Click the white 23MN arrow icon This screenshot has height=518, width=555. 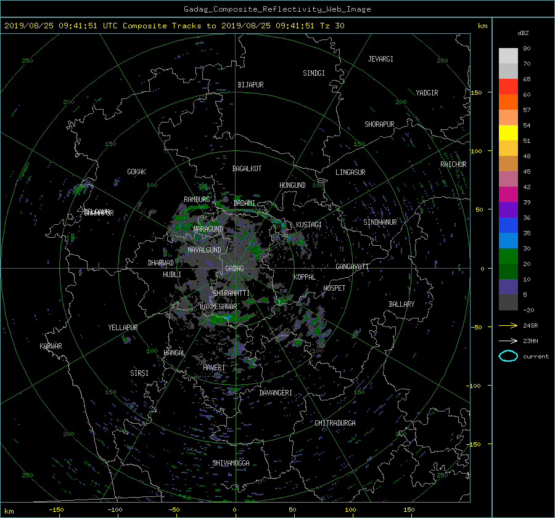coord(508,341)
